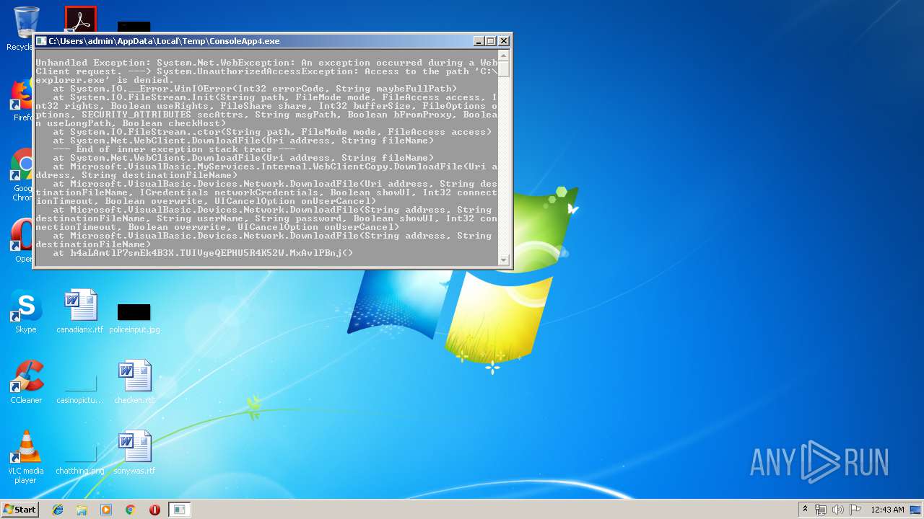Minimize the ConsoleApp4.exe console window

[x=479, y=41]
